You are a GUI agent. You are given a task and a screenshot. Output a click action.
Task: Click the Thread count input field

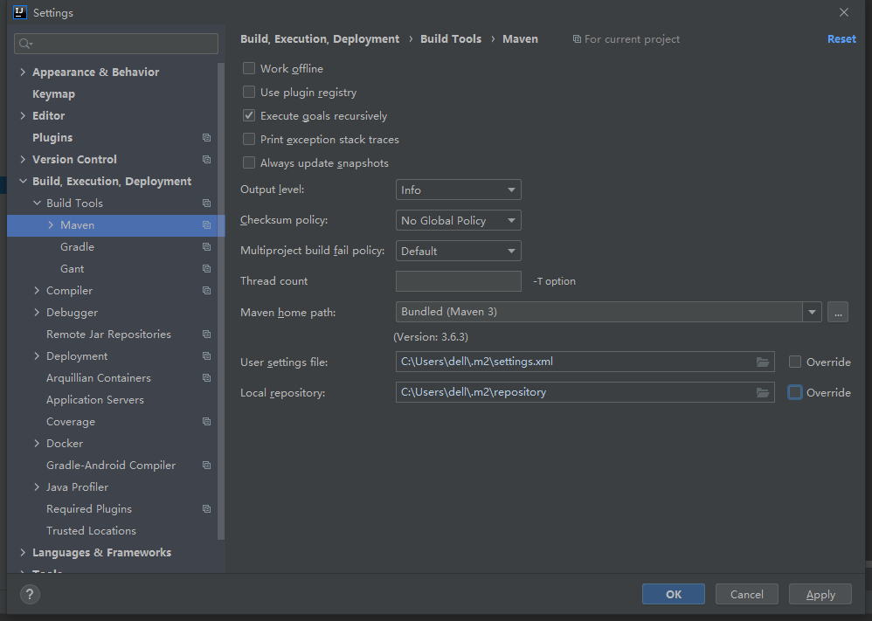click(458, 281)
